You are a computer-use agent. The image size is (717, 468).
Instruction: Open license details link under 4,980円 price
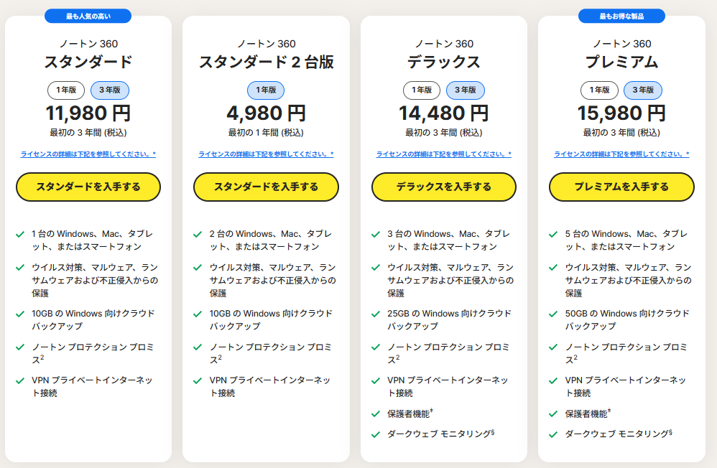[266, 154]
